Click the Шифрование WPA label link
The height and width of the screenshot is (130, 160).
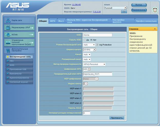[73, 69]
